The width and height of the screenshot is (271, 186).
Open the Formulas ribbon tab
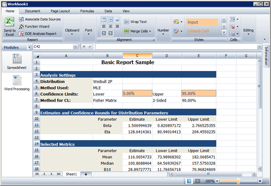tap(87, 11)
